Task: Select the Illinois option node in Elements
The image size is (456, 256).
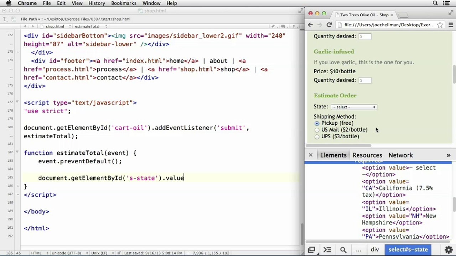Action: 399,206
